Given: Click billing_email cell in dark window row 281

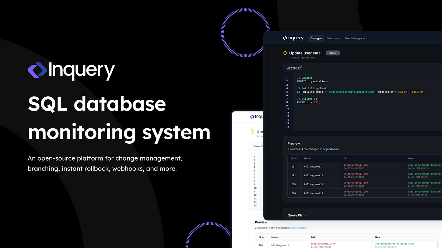Looking at the screenshot, I should (x=313, y=166).
